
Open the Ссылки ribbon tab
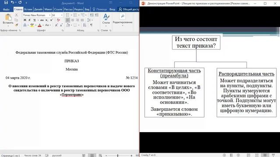click(x=58, y=10)
